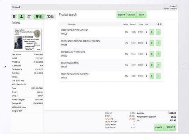The image size is (189, 134).
Task: Click the Date of Birth row
Action: [27, 54]
